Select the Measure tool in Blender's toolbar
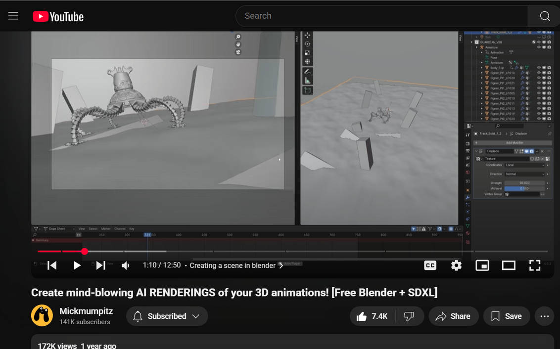This screenshot has width=560, height=349. click(307, 81)
